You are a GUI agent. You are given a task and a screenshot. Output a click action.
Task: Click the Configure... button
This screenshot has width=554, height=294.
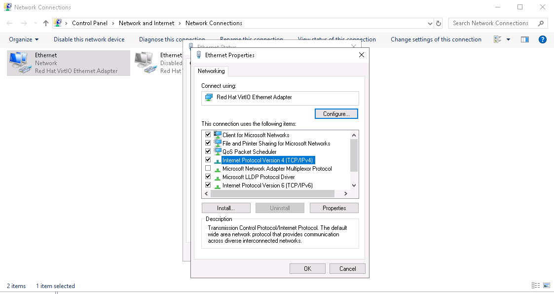pyautogui.click(x=336, y=114)
